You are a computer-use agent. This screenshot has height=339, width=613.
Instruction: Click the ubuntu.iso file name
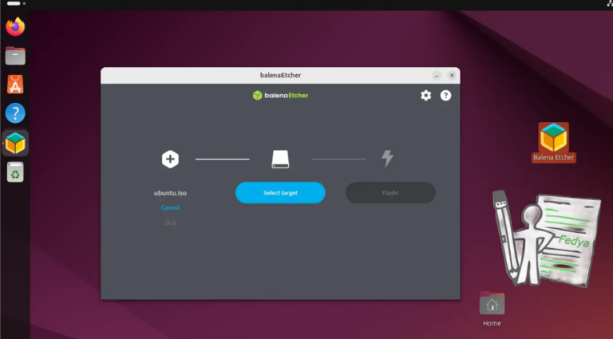coord(170,193)
